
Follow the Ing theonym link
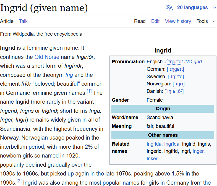coord(69,75)
